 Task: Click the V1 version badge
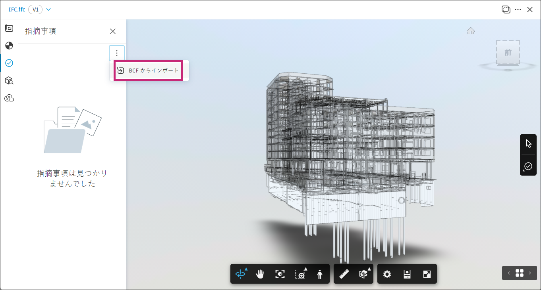click(x=35, y=10)
